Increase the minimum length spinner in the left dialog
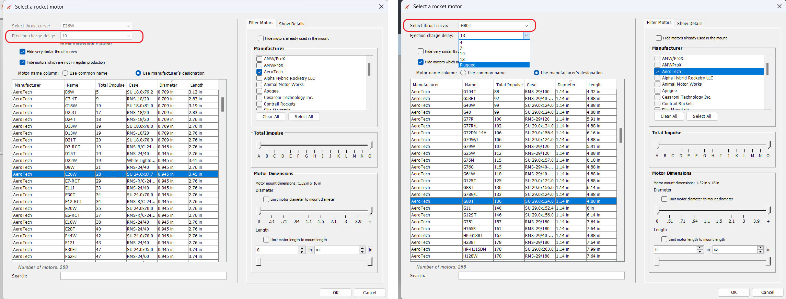 click(x=302, y=248)
